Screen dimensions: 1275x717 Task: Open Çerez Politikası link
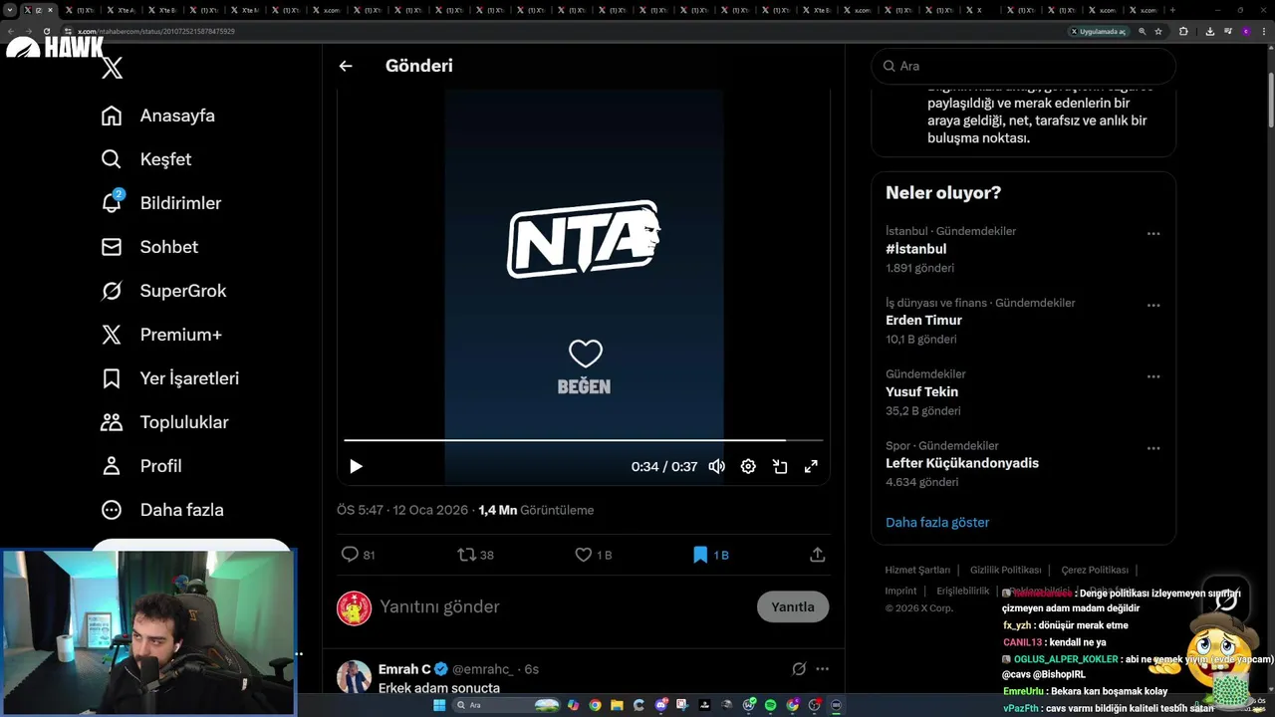[1095, 571]
